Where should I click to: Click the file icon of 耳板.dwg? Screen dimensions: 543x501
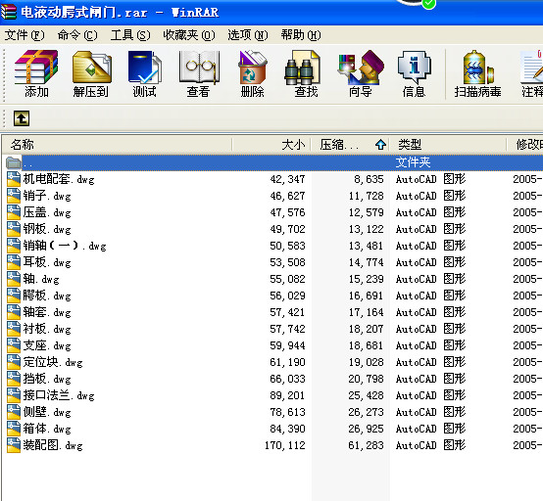(x=14, y=262)
